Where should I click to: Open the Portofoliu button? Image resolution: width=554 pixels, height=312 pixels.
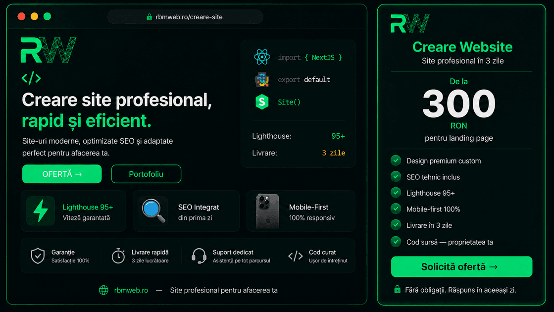[x=146, y=174]
